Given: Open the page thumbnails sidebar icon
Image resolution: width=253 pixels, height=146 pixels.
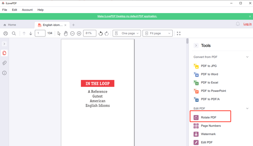Looking at the screenshot, I should click(x=4, y=53).
